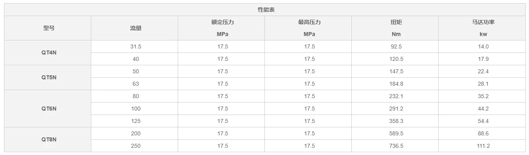Select the QT6N model cell

click(x=48, y=109)
